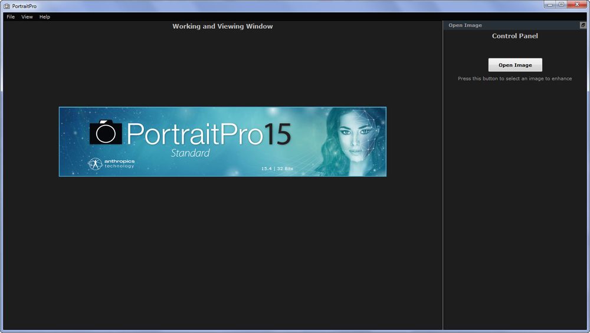Close the PortraitPro window

[577, 5]
